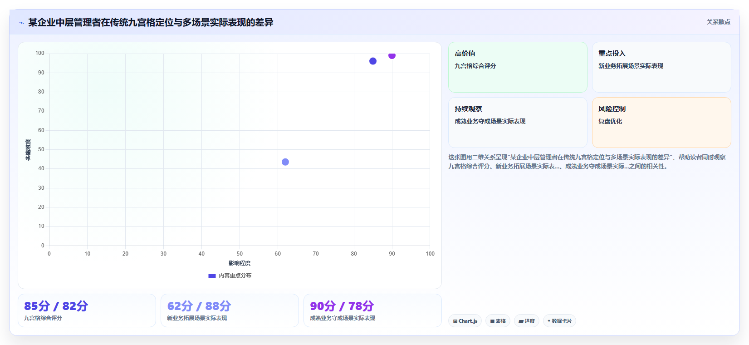Click the 复盘优化 text in 风险控制 card
This screenshot has height=345, width=749.
click(610, 121)
